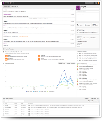102x121 pixels.
Task: Toggle the select-all checkbox in Chat History header
Action: point(4,104)
